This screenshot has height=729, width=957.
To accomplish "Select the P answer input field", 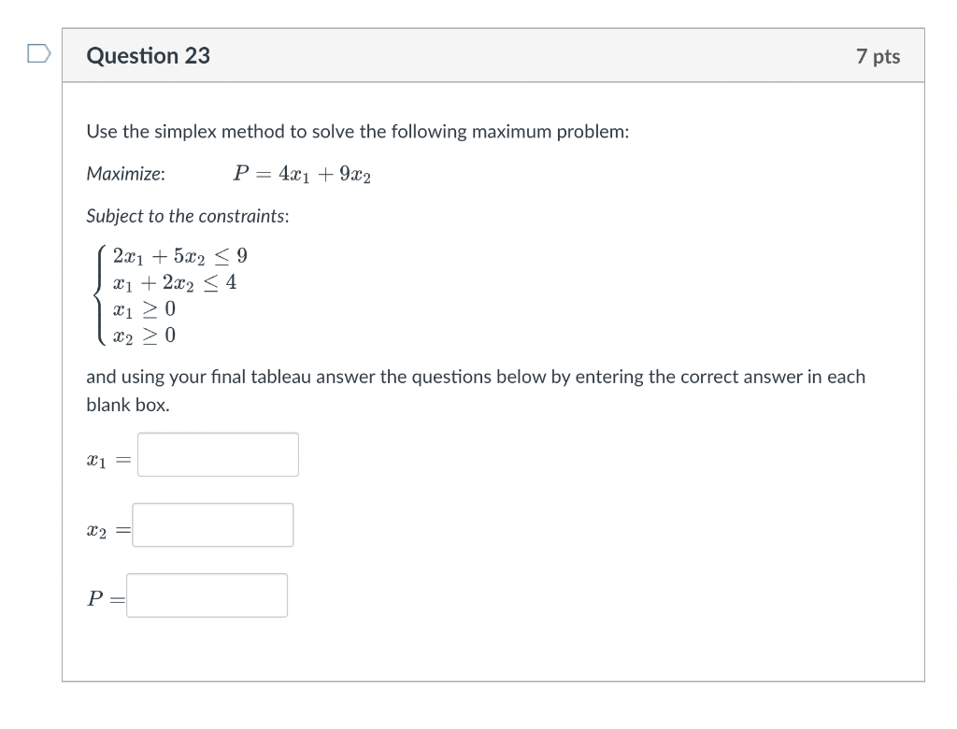I will click(207, 595).
